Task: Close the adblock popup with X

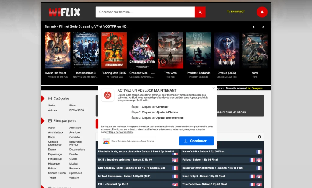Action: 214,88
